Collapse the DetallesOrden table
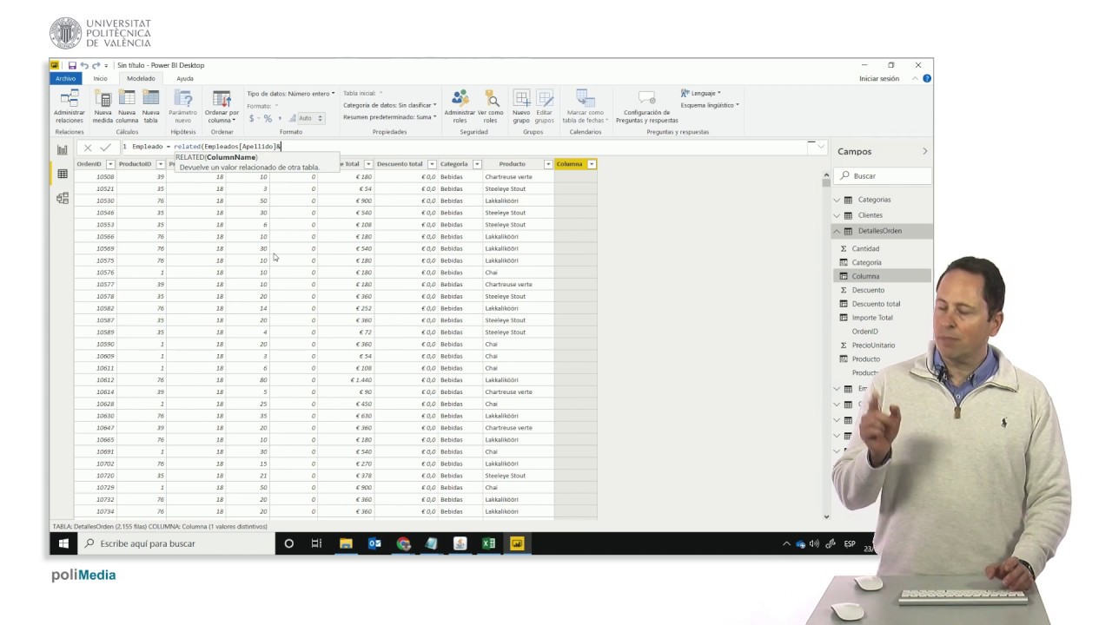The width and height of the screenshot is (1112, 625). pos(837,231)
